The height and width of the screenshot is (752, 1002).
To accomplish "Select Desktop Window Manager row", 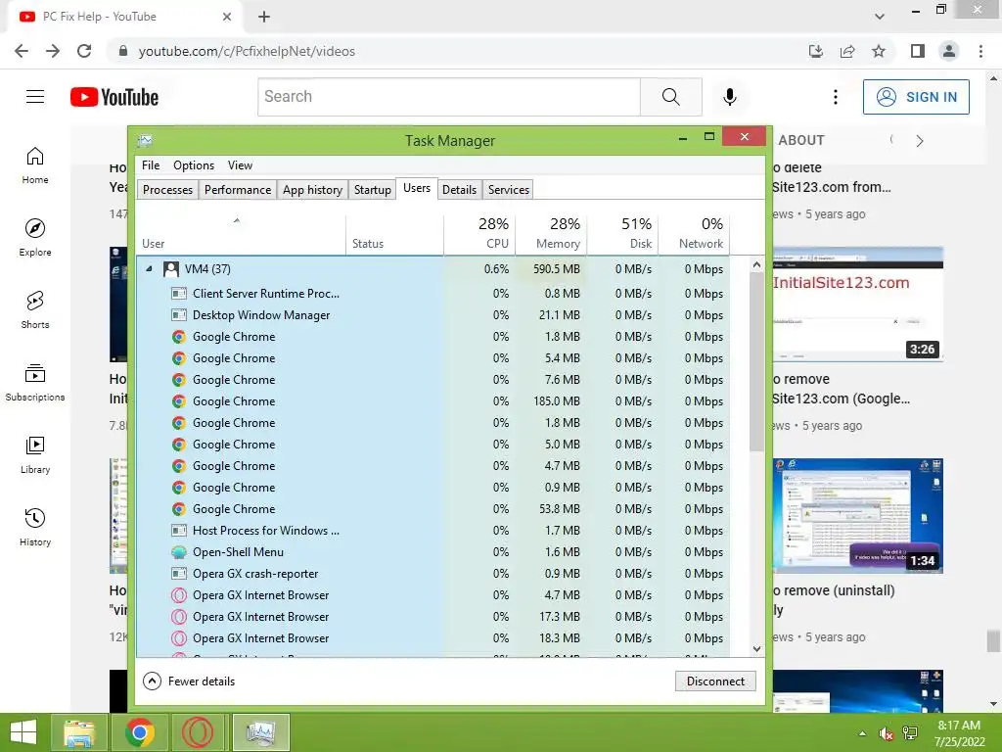I will (433, 315).
